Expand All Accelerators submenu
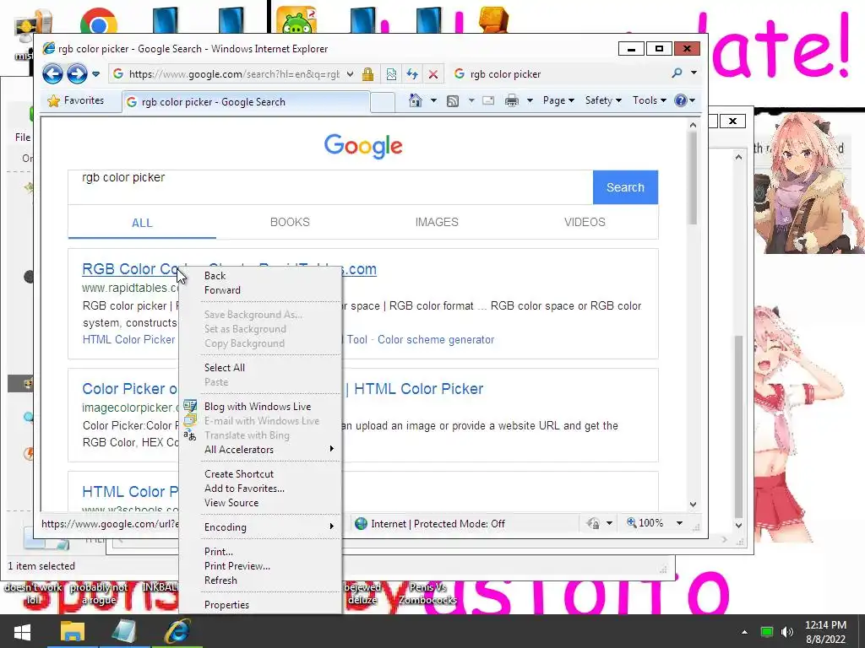Screen dimensions: 865x648 coord(260,450)
